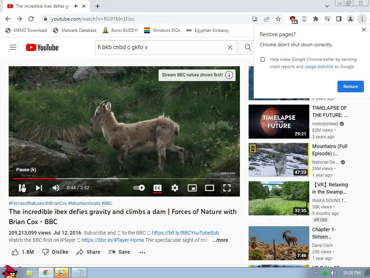Click the #ForcesofNaturewithBrianCox hashtag

pyautogui.click(x=38, y=203)
